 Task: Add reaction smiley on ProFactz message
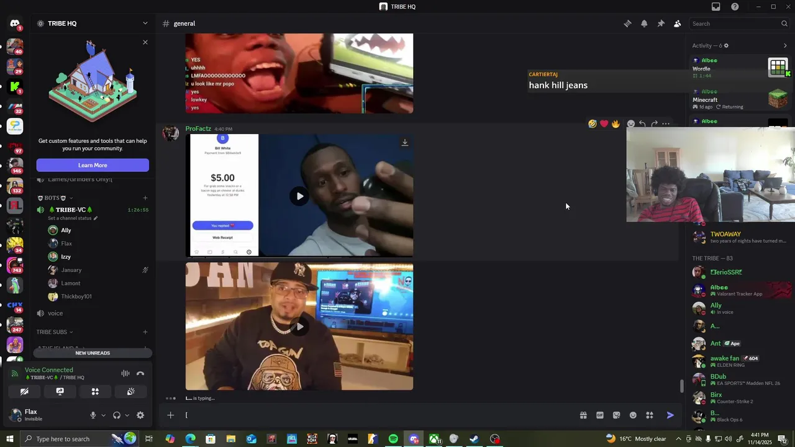(x=630, y=124)
